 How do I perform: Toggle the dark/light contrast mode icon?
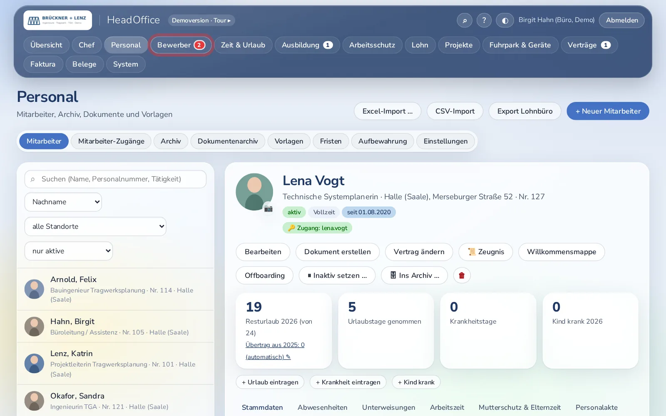pyautogui.click(x=504, y=20)
